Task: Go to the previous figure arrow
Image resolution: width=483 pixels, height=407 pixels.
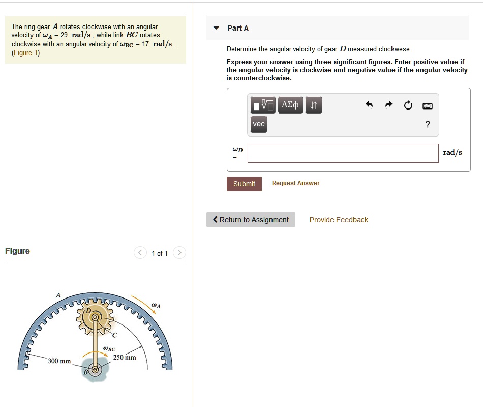Action: pyautogui.click(x=140, y=253)
